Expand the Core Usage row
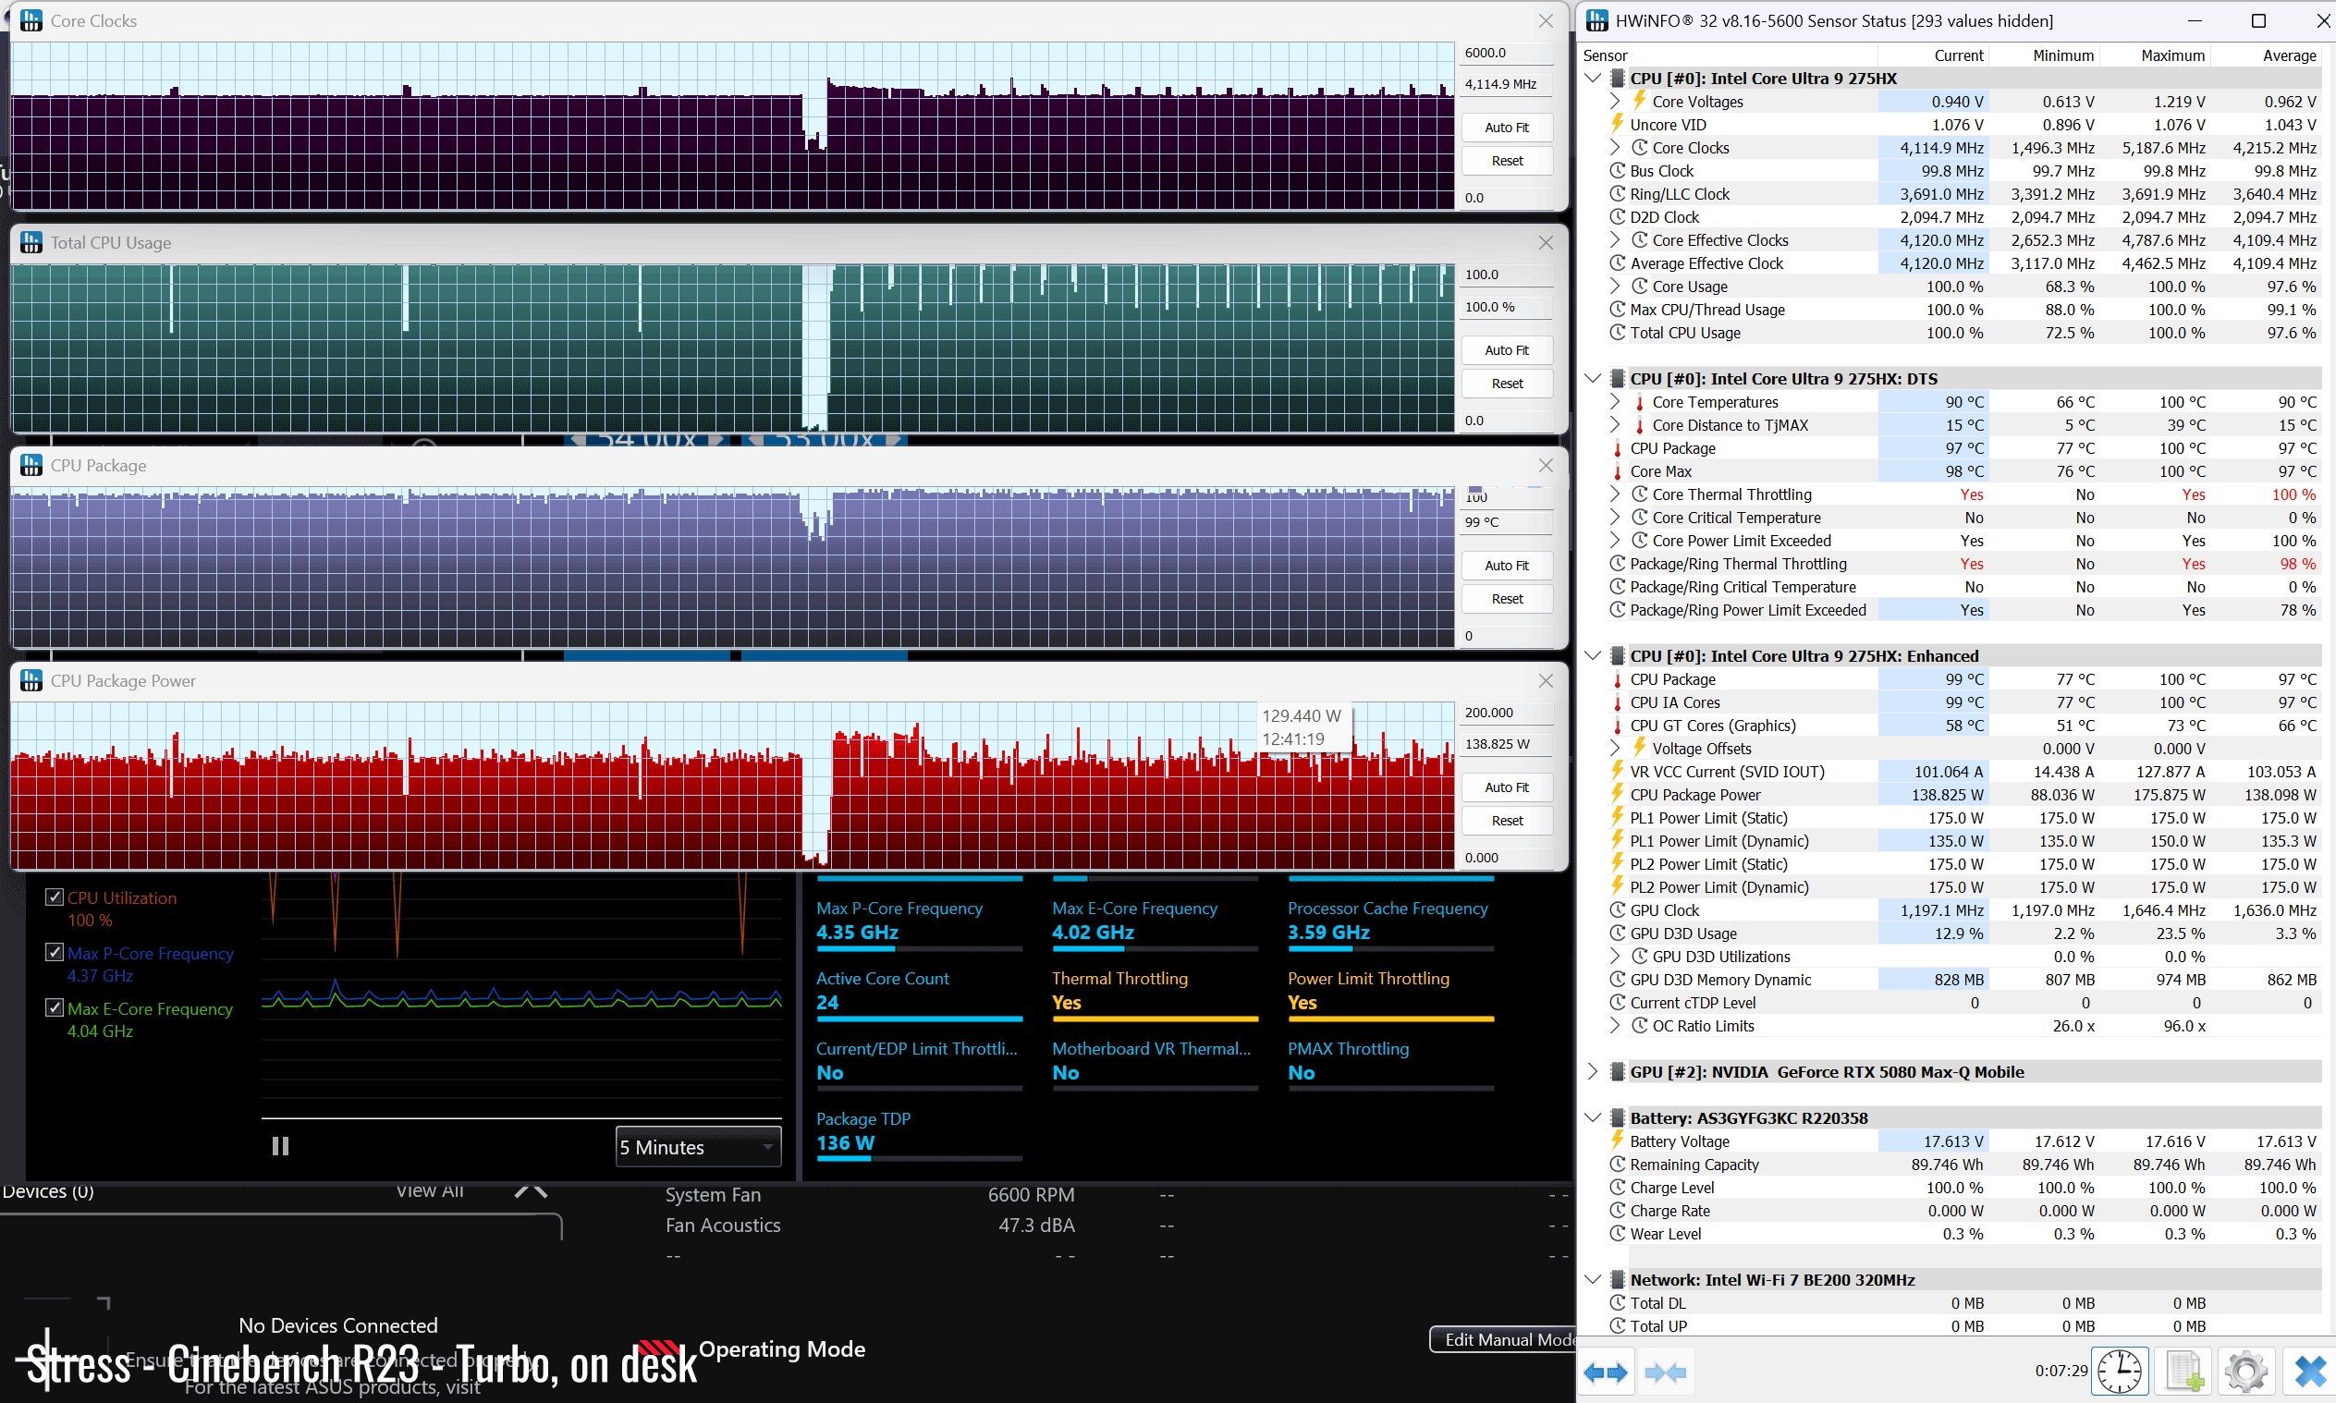This screenshot has height=1403, width=2336. 1616,287
